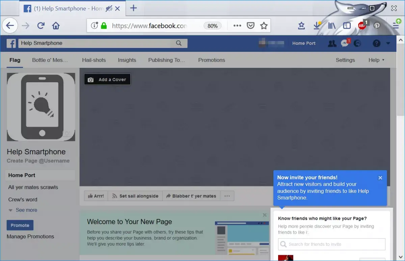This screenshot has width=405, height=261.
Task: Open a new browser tab with plus
Action: 134,8
